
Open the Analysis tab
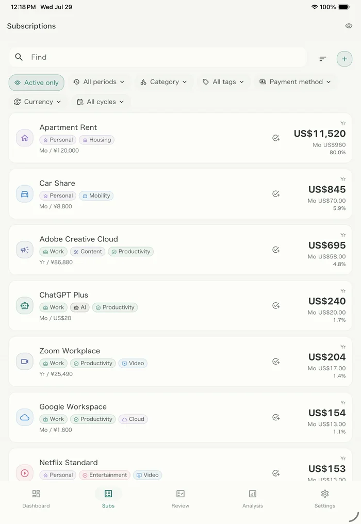pyautogui.click(x=253, y=499)
